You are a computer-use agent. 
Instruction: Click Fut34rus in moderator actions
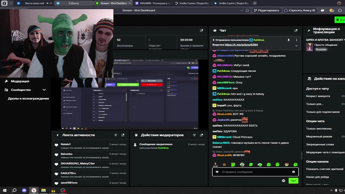tap(163, 148)
